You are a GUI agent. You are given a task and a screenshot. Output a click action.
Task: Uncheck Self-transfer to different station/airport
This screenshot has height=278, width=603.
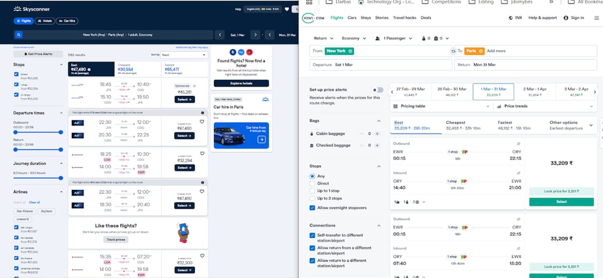[x=312, y=235]
